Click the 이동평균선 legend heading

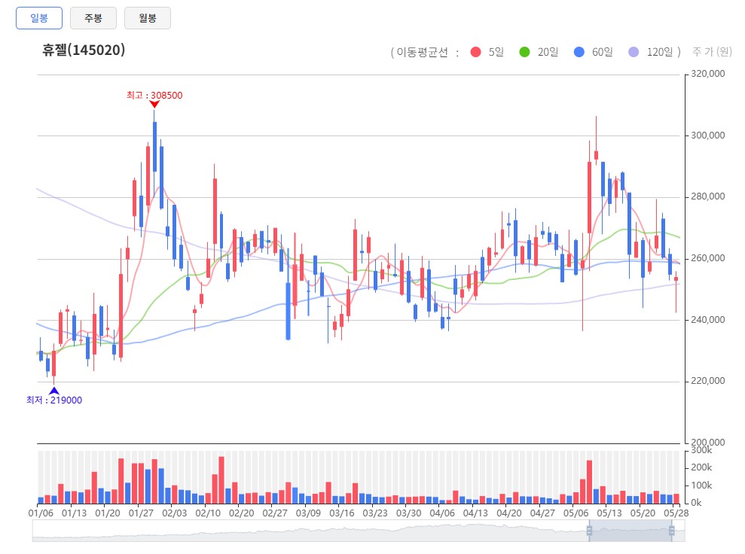[x=422, y=52]
